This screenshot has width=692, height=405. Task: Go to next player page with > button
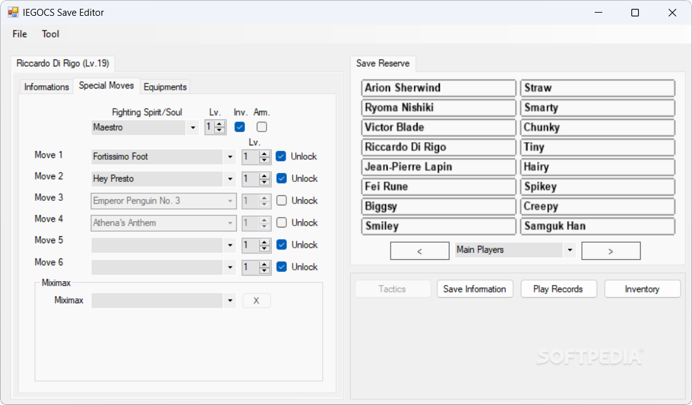[x=611, y=251]
